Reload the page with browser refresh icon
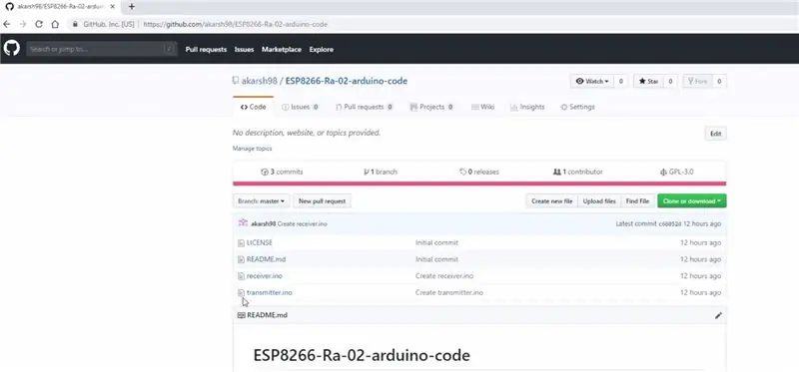Image resolution: width=799 pixels, height=372 pixels. [39, 24]
